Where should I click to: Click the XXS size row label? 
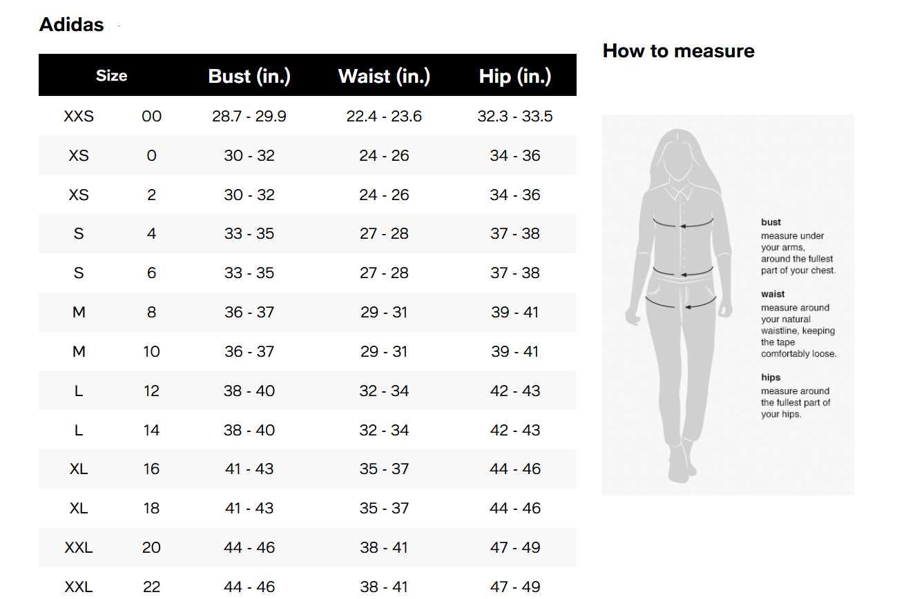[79, 116]
